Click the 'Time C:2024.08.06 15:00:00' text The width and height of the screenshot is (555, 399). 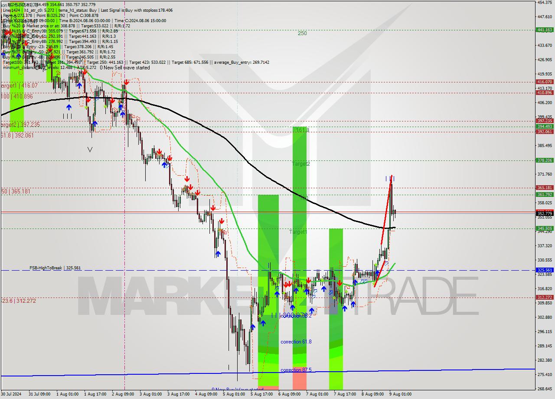(x=140, y=20)
